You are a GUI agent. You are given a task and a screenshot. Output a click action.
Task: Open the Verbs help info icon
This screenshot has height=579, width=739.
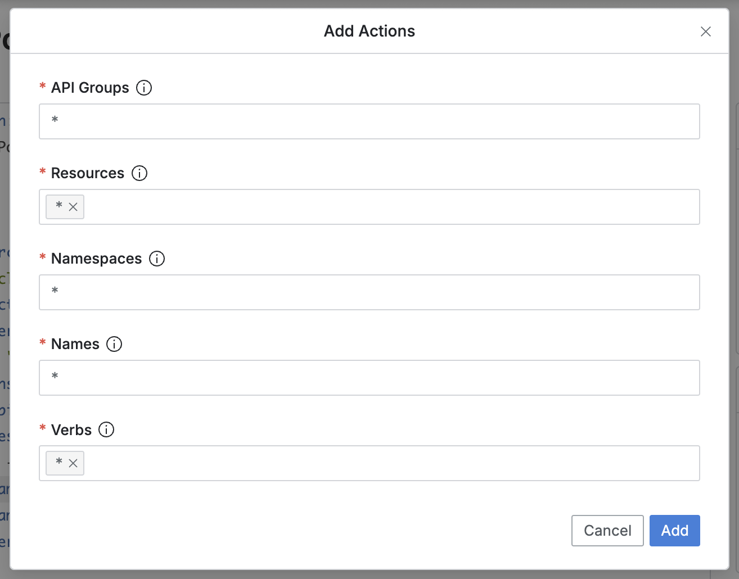[x=106, y=429]
